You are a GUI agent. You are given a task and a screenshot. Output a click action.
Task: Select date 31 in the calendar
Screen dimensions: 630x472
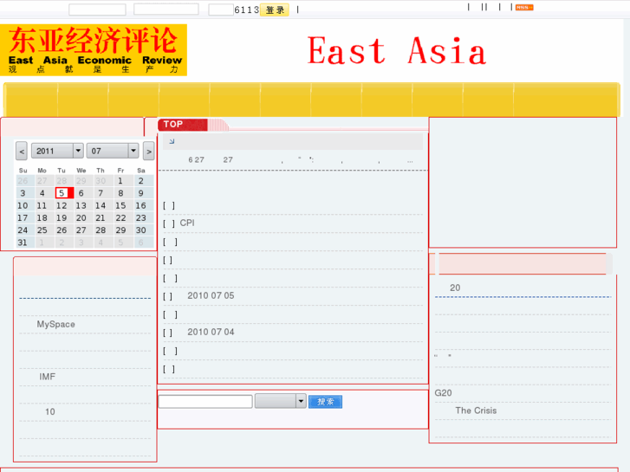pyautogui.click(x=23, y=242)
